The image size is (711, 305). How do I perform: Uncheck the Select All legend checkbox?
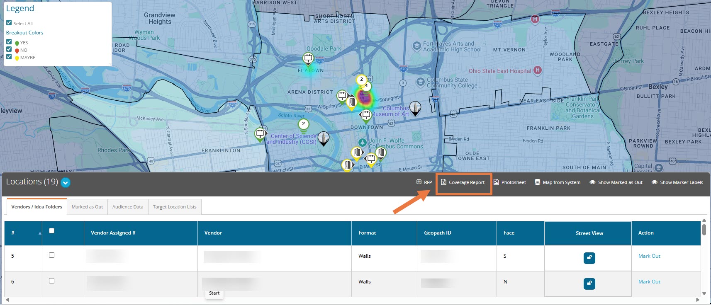click(9, 23)
